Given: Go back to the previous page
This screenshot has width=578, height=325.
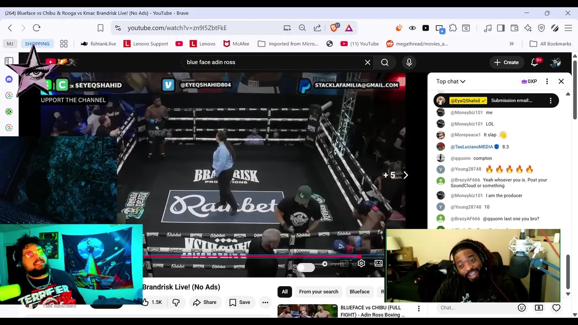Looking at the screenshot, I should (x=10, y=28).
